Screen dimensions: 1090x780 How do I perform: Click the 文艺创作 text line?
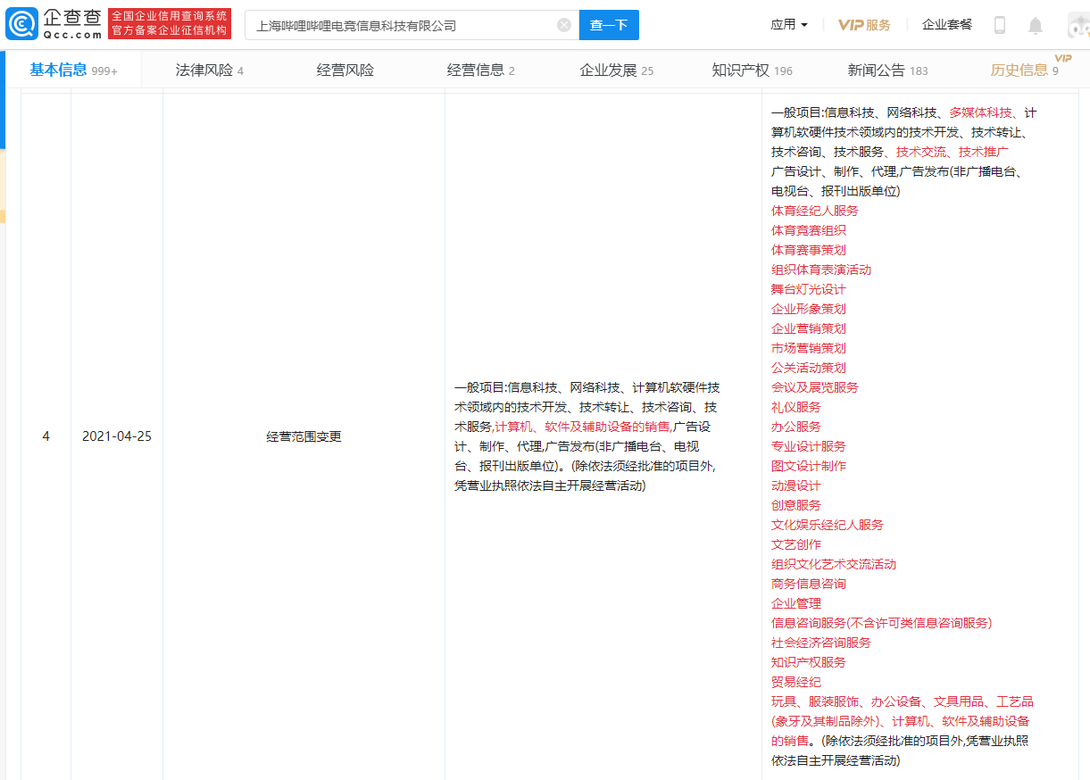tap(796, 544)
